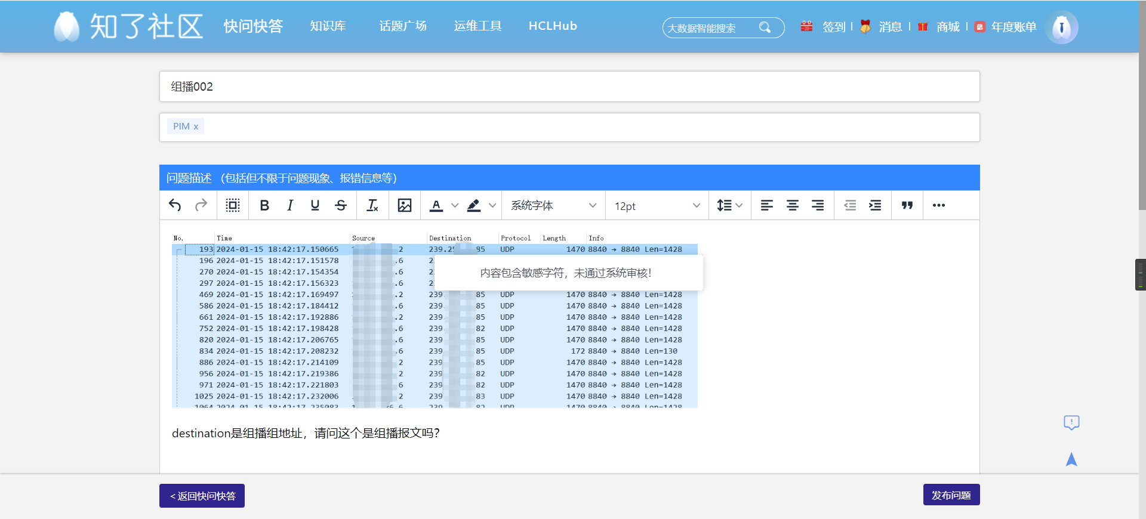The image size is (1146, 519).
Task: Open the 12pt font size dropdown
Action: (x=657, y=205)
